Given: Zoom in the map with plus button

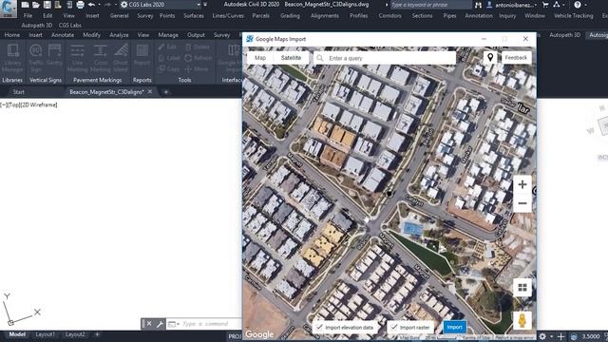Looking at the screenshot, I should tap(522, 184).
